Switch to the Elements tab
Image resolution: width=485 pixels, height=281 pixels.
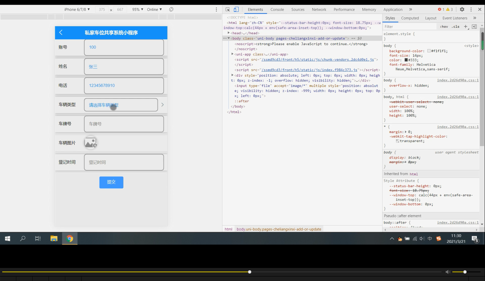pyautogui.click(x=255, y=10)
